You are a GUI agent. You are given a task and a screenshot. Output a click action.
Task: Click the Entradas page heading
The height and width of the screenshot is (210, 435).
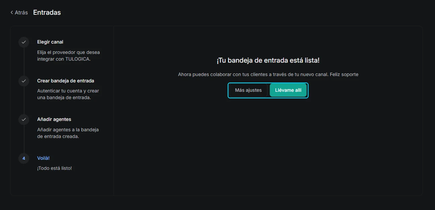(47, 12)
